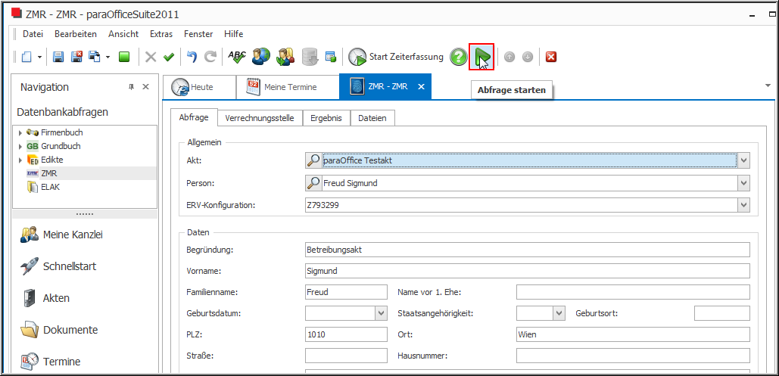Viewport: 779px width, 376px height.
Task: Open the ERV-Konfiguration dropdown
Action: (x=743, y=206)
